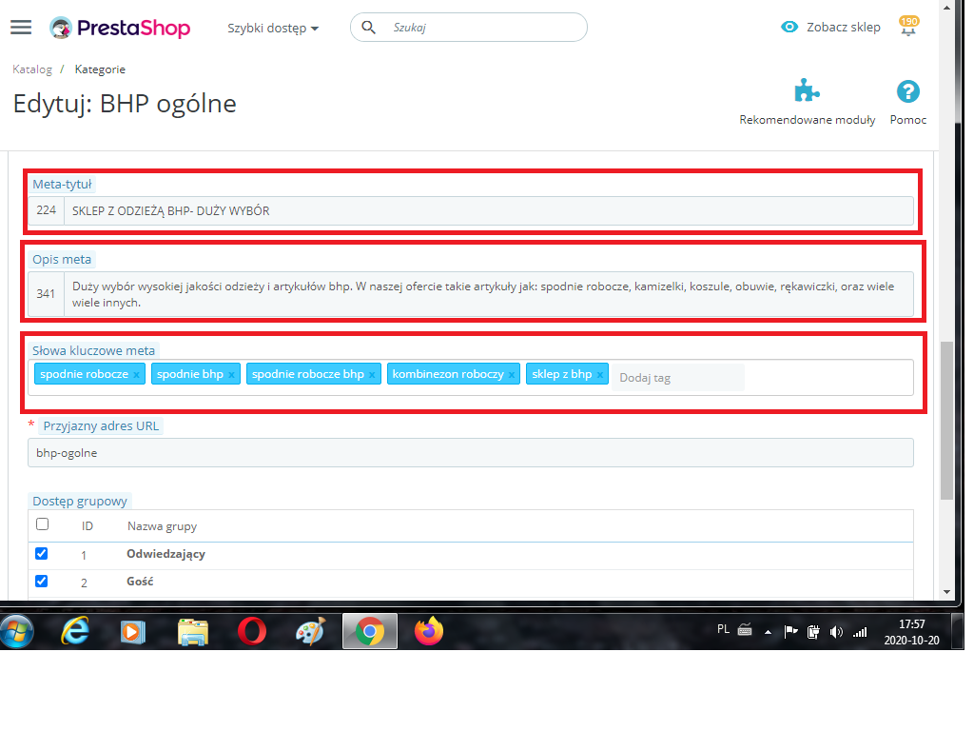Image resolution: width=974 pixels, height=731 pixels.
Task: Launch Opera browser from the taskbar
Action: [x=251, y=632]
